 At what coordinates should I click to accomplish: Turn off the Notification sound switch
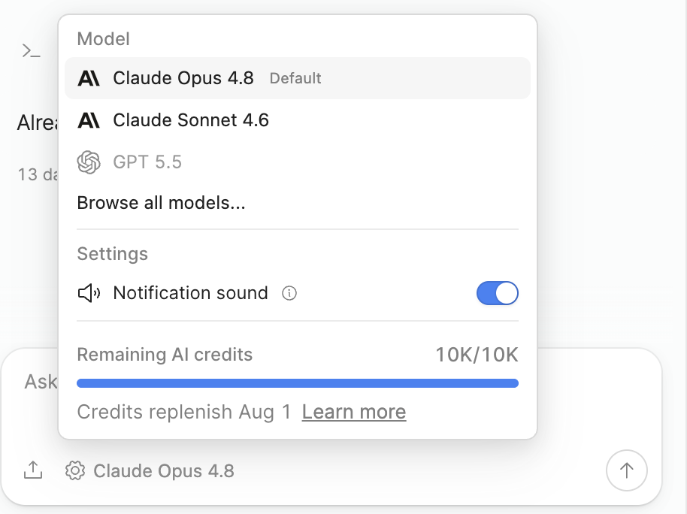[x=498, y=293]
